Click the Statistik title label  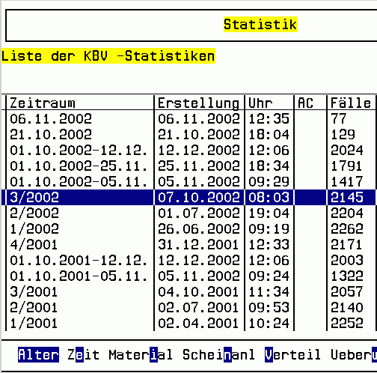pyautogui.click(x=260, y=25)
